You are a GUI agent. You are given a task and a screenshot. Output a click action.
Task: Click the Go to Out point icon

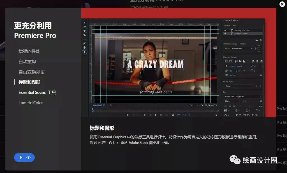point(166,115)
